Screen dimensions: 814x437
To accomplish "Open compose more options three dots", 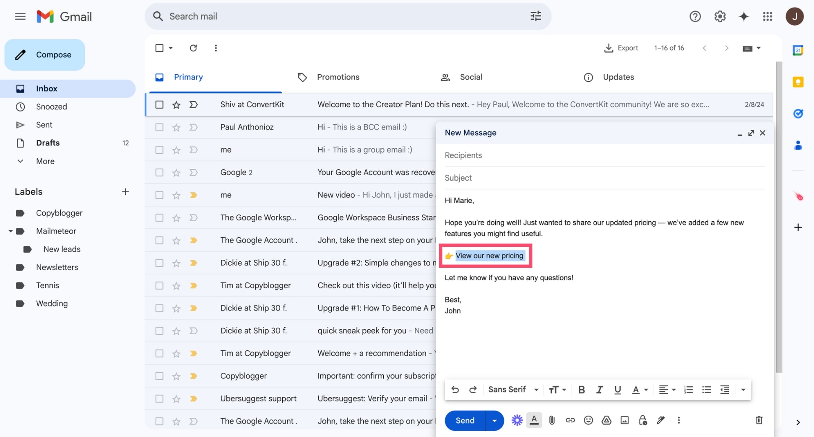I will pyautogui.click(x=679, y=420).
